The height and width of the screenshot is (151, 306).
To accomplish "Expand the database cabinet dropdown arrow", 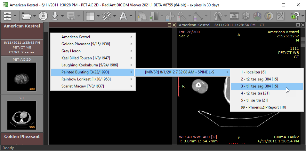I will tap(15, 16).
